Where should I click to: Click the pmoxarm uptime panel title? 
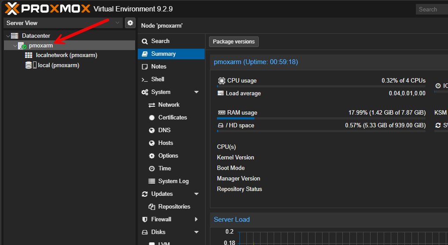pos(256,62)
